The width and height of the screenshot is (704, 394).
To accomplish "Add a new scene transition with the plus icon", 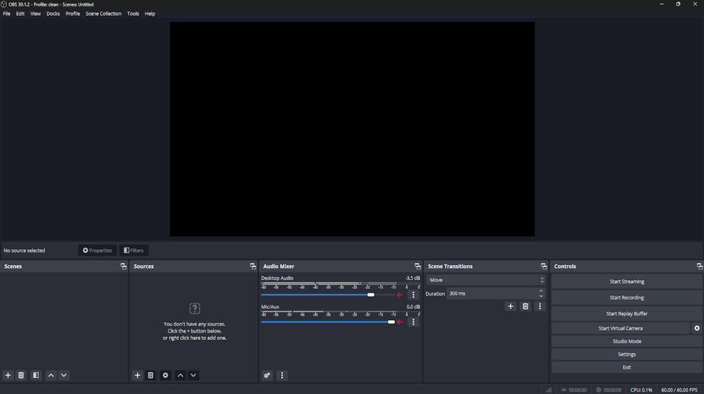I will click(510, 306).
